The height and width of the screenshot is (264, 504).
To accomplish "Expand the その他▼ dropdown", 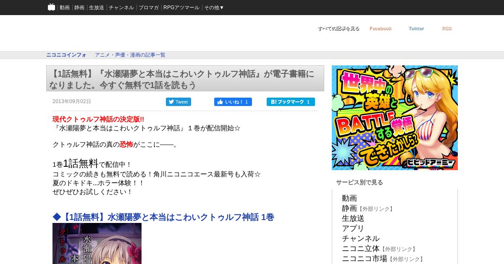I will point(214,8).
